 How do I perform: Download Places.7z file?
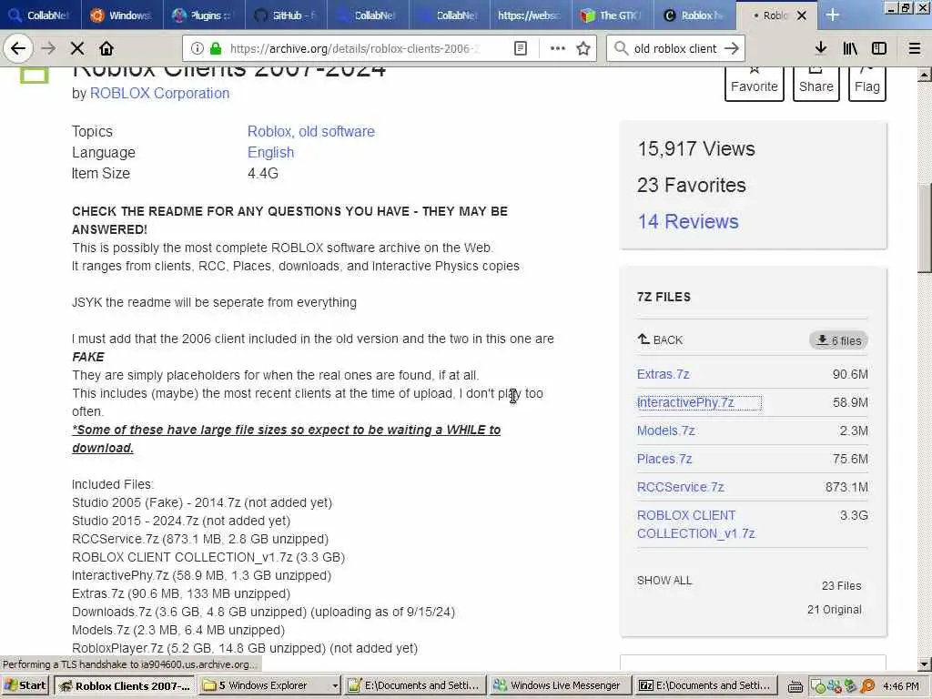click(664, 459)
